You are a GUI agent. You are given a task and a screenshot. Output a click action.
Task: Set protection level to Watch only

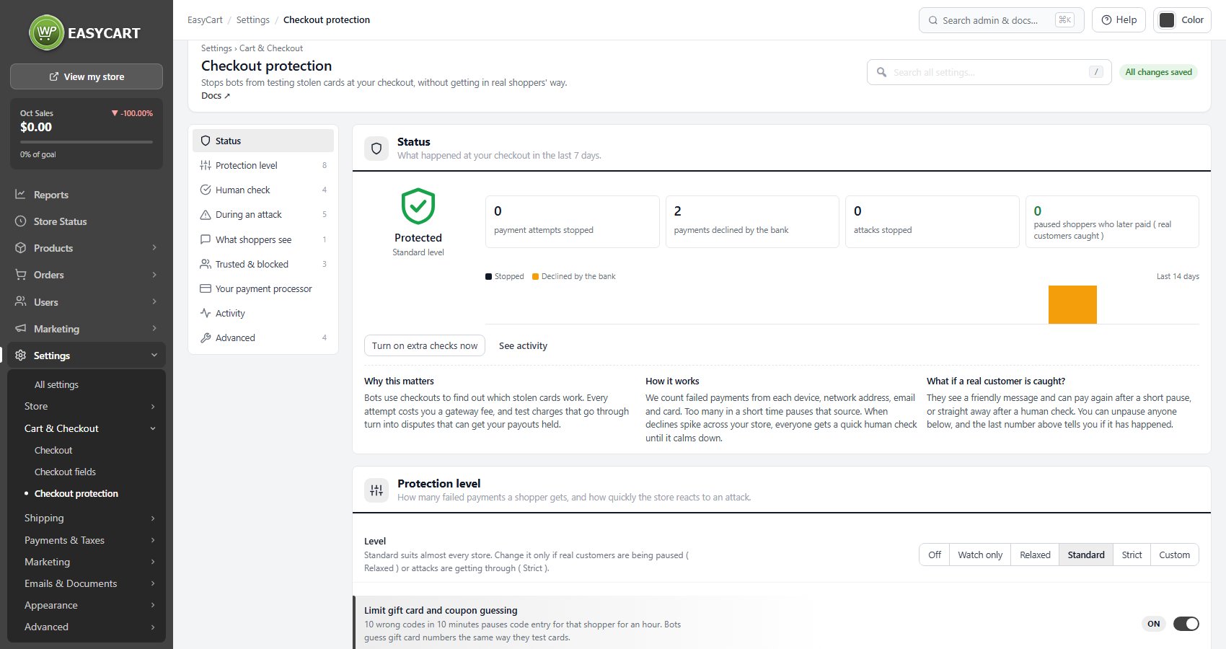tap(980, 555)
